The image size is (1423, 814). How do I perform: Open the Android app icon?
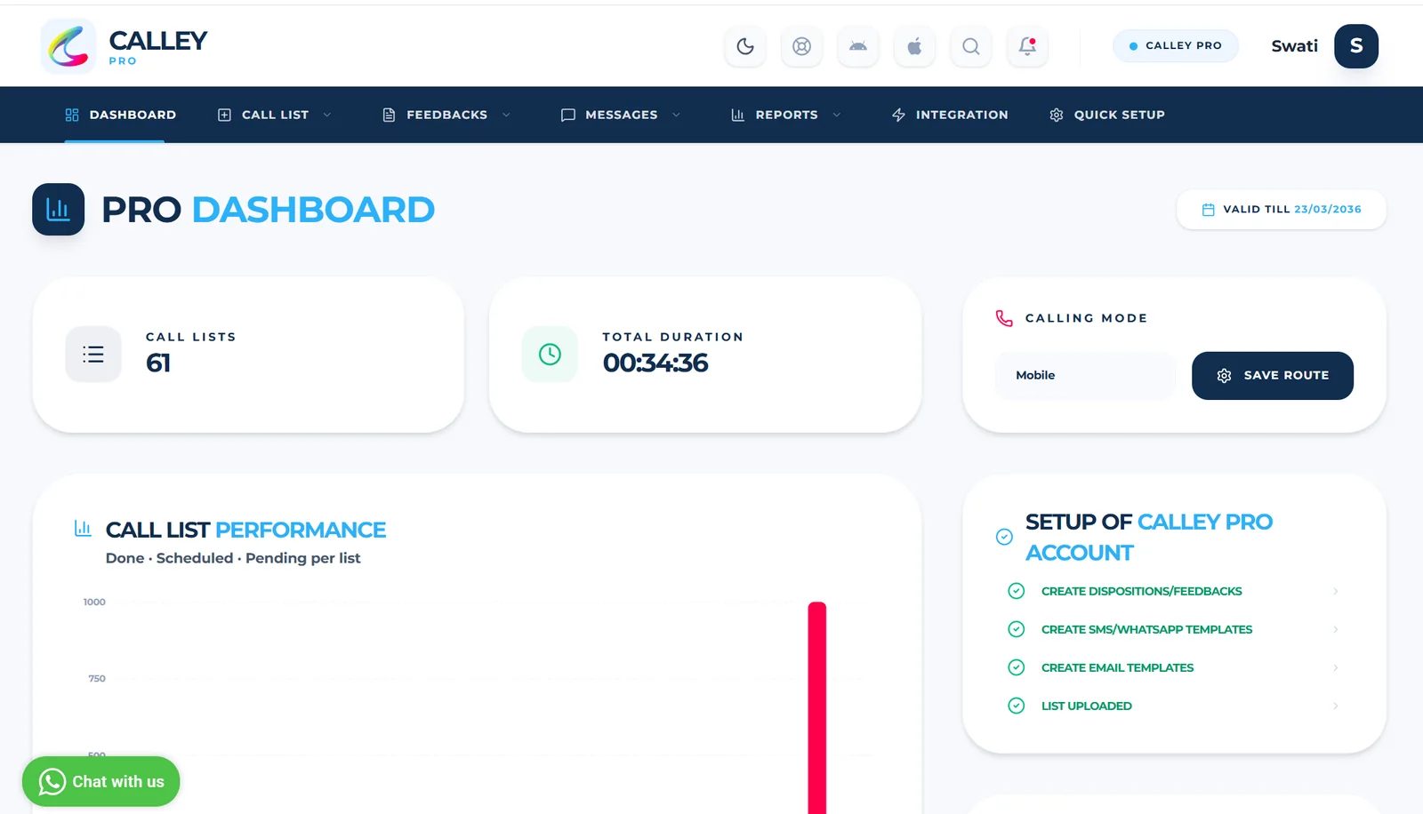click(858, 46)
